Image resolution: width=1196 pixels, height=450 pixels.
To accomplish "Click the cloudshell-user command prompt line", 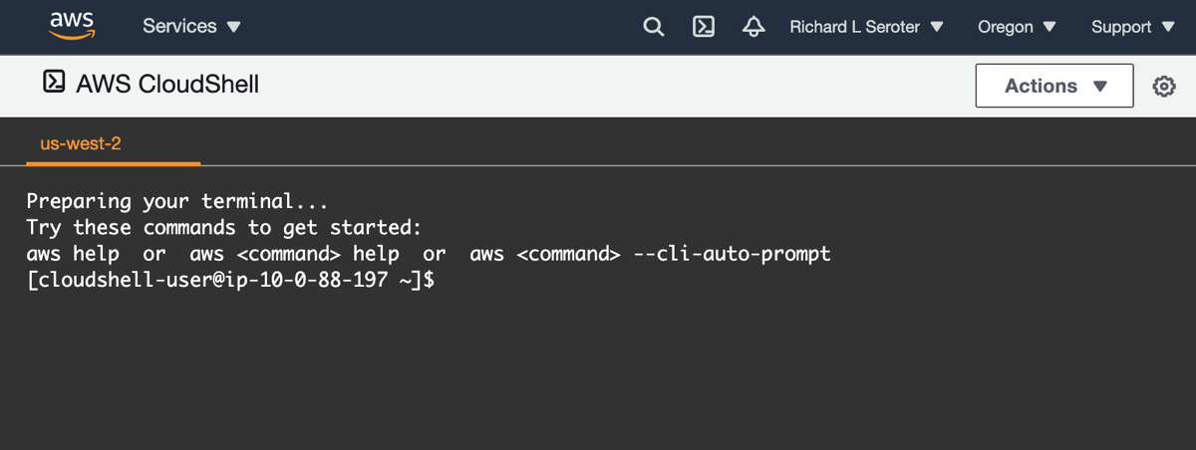I will pyautogui.click(x=230, y=282).
